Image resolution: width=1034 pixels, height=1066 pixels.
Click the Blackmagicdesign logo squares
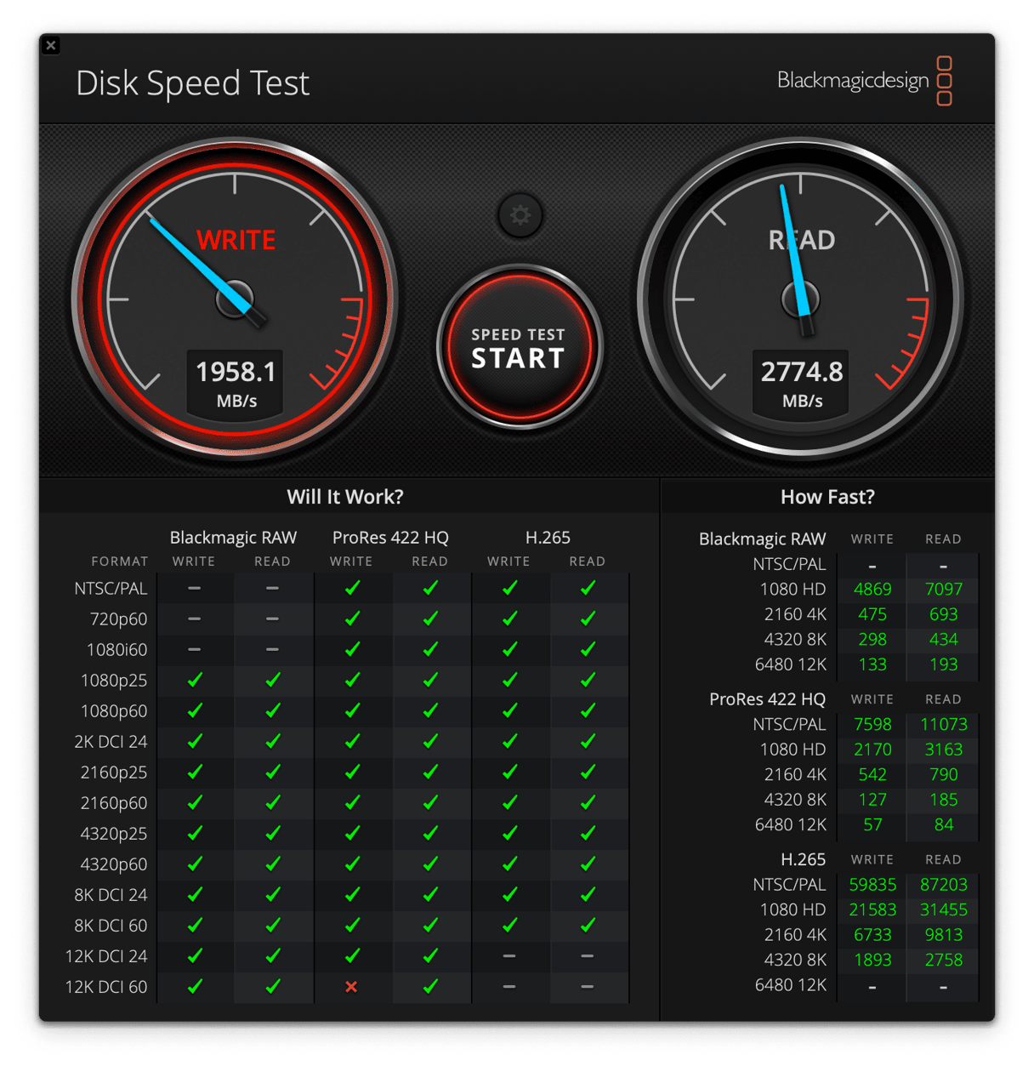[944, 81]
